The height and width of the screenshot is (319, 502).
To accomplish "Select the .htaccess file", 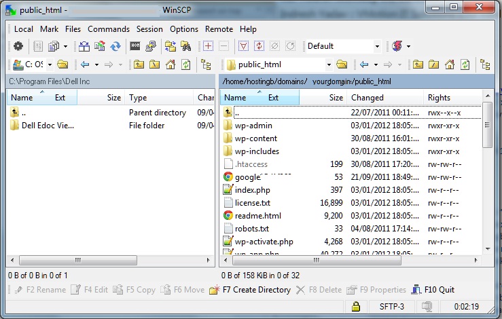I will pos(251,164).
